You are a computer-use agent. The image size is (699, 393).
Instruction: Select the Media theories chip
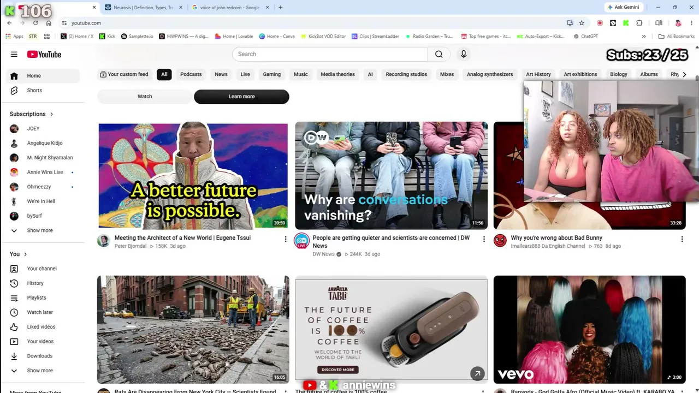pos(337,74)
